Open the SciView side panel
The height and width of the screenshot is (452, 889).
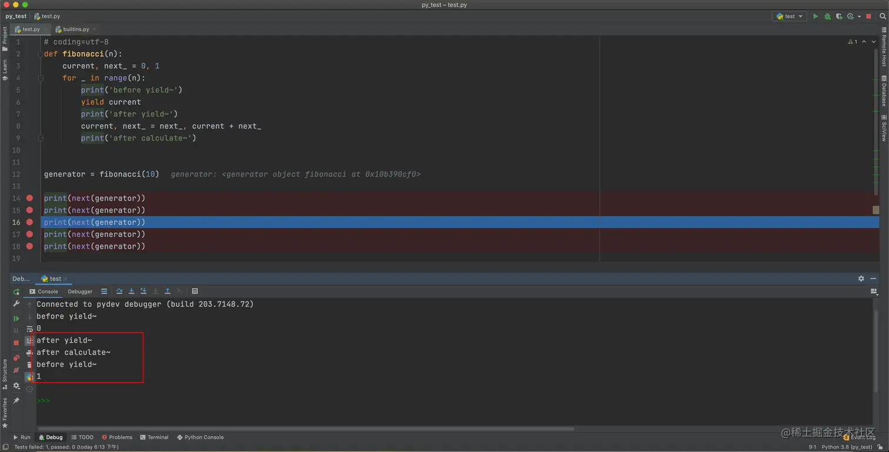tap(884, 128)
